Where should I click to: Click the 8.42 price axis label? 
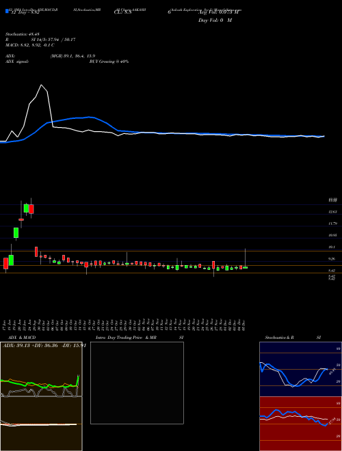[x=332, y=271]
